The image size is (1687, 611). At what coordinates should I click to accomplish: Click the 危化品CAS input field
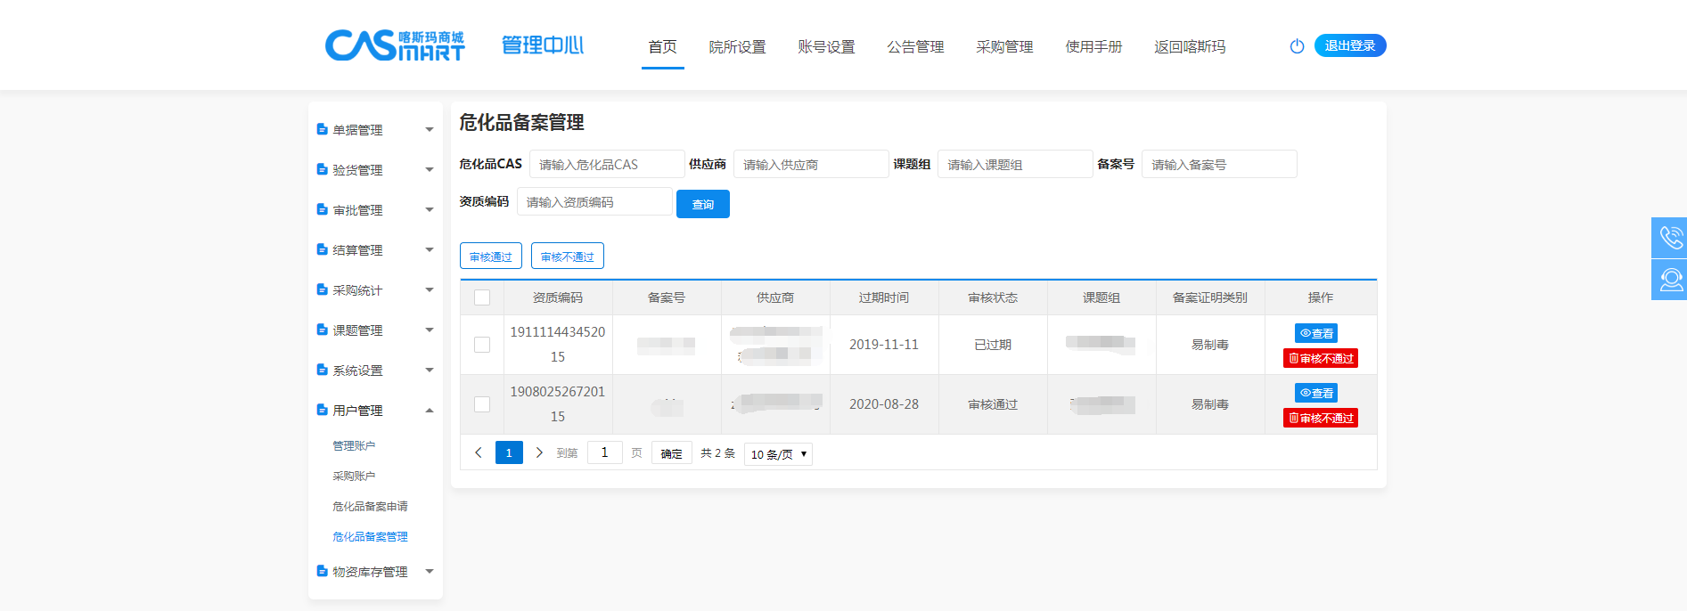(606, 165)
